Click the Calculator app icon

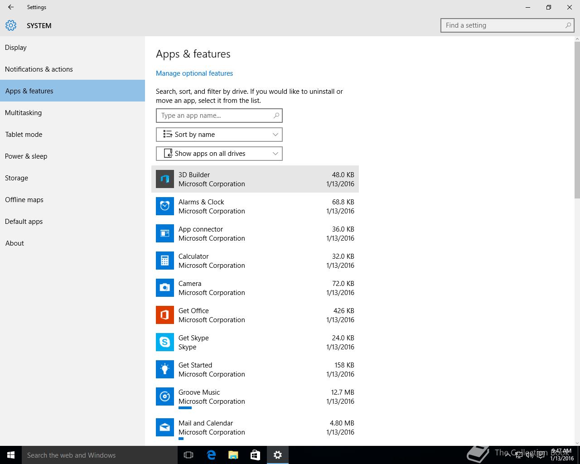(165, 261)
